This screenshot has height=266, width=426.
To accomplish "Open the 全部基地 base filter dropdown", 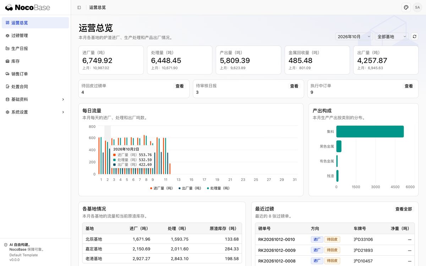I will (392, 37).
